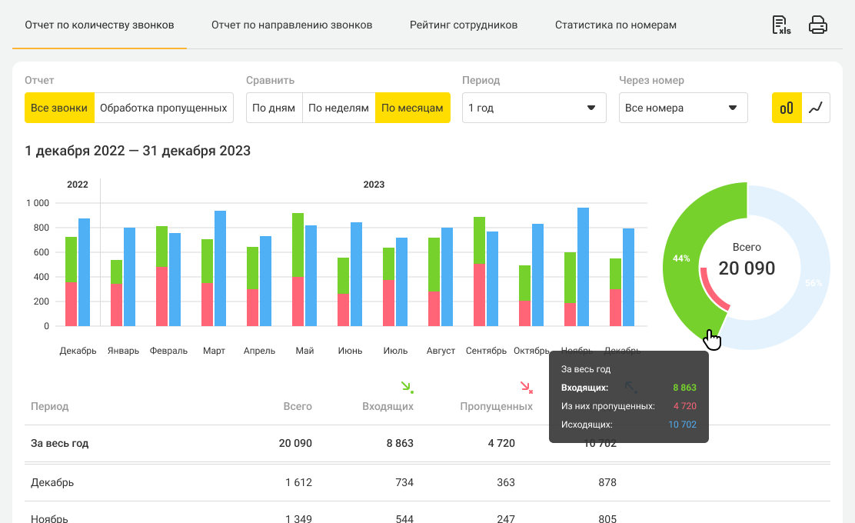The image size is (855, 523).
Task: Compare by months 'По месяцам'
Action: point(412,108)
